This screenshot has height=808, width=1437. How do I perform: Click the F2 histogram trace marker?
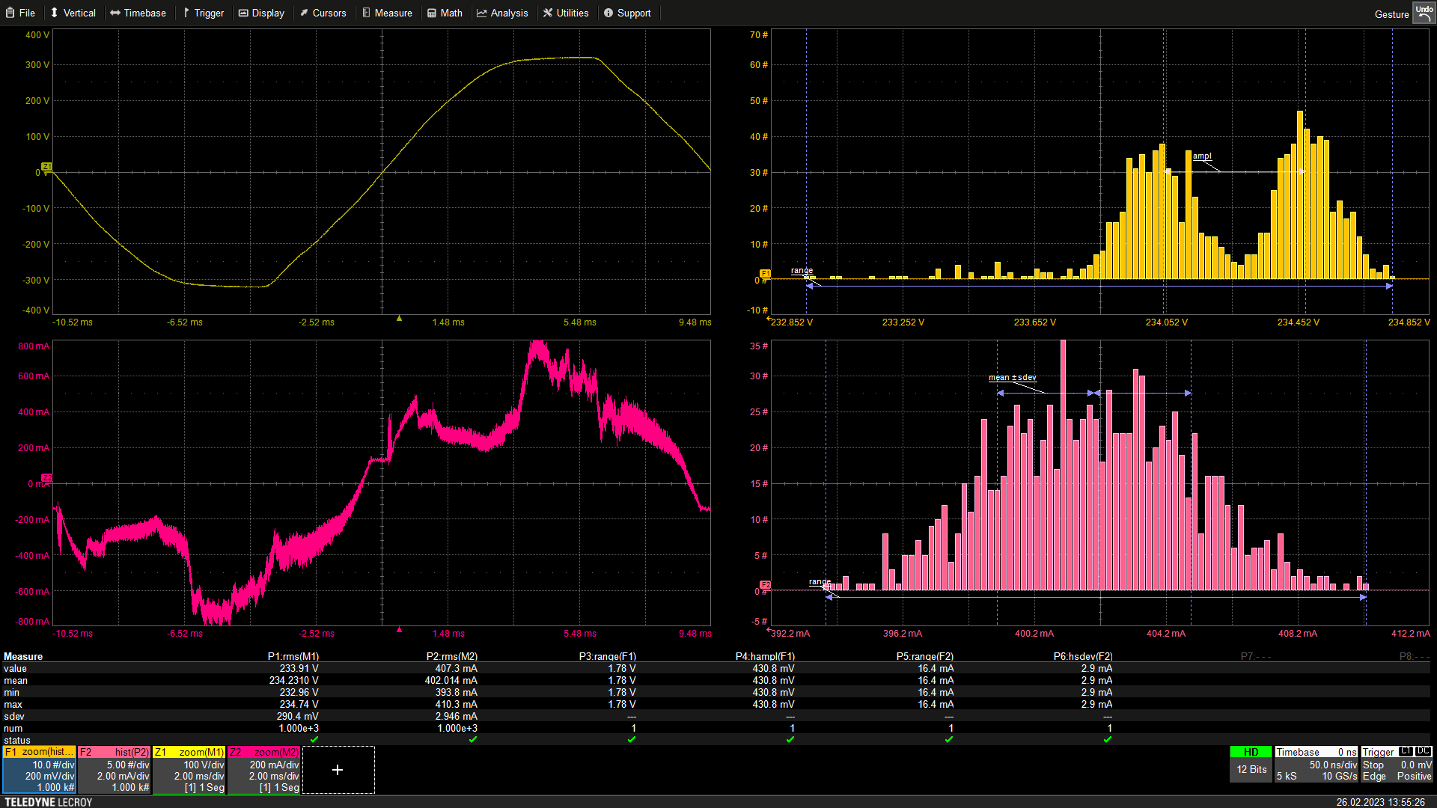765,584
